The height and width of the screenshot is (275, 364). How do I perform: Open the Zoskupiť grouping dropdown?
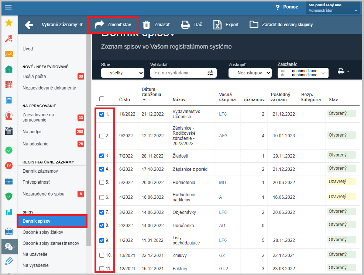pos(250,73)
